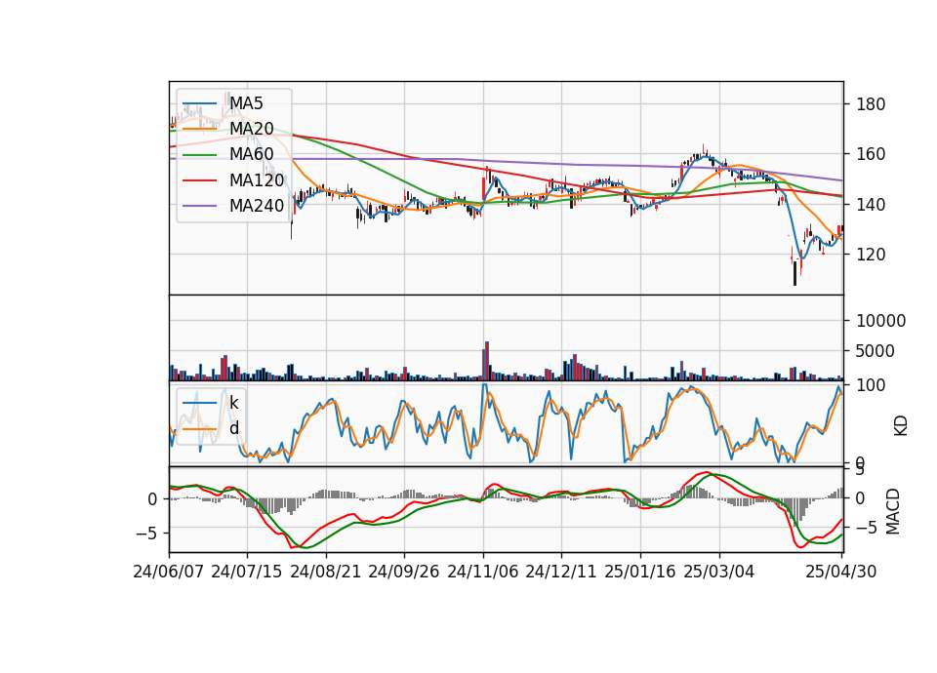Click the 10000 volume axis tick label
The height and width of the screenshot is (673, 937).
click(x=880, y=321)
